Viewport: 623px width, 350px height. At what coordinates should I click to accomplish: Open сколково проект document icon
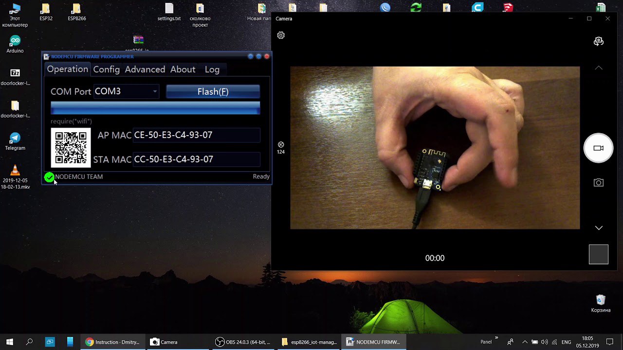point(200,16)
